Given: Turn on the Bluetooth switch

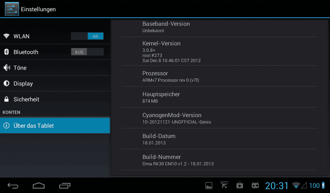Looking at the screenshot, I should coord(87,52).
